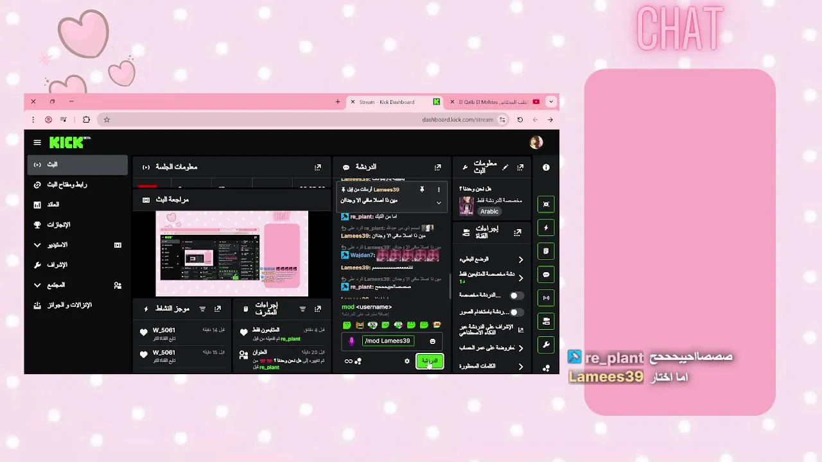Expand the المجتمع sidebar section

coord(77,285)
